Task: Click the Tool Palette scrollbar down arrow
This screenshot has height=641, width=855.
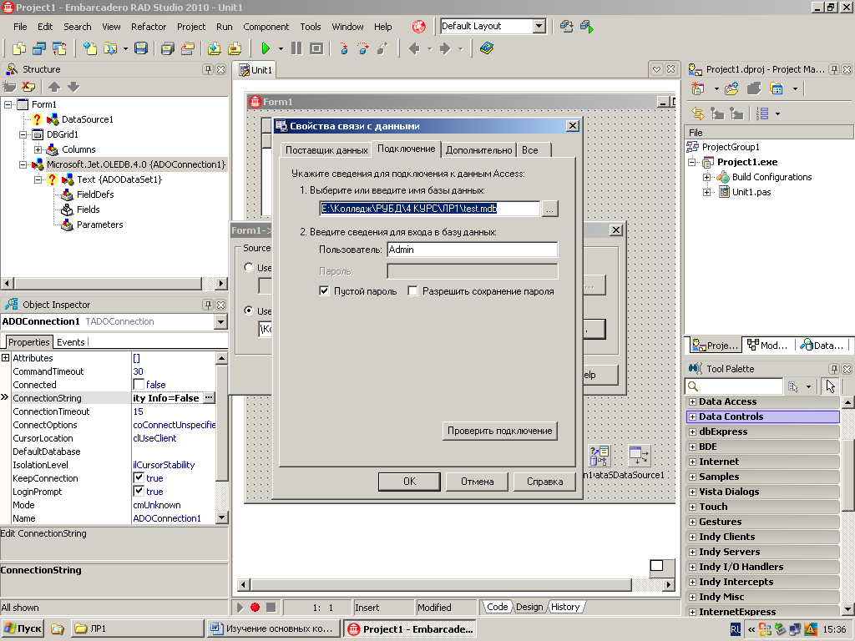Action: pyautogui.click(x=847, y=608)
